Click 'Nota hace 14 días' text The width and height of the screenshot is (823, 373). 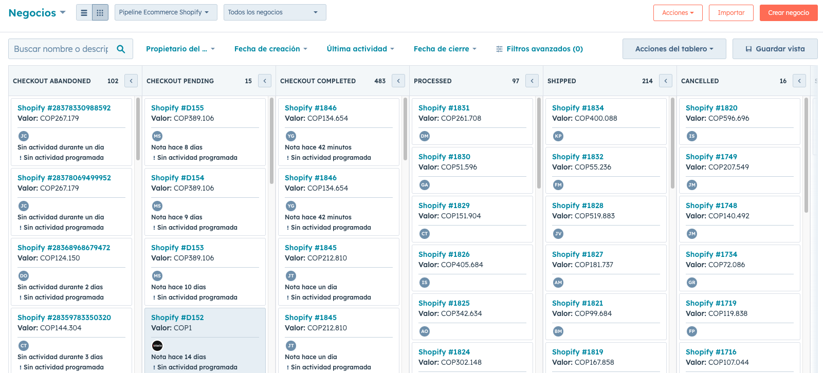coord(178,357)
